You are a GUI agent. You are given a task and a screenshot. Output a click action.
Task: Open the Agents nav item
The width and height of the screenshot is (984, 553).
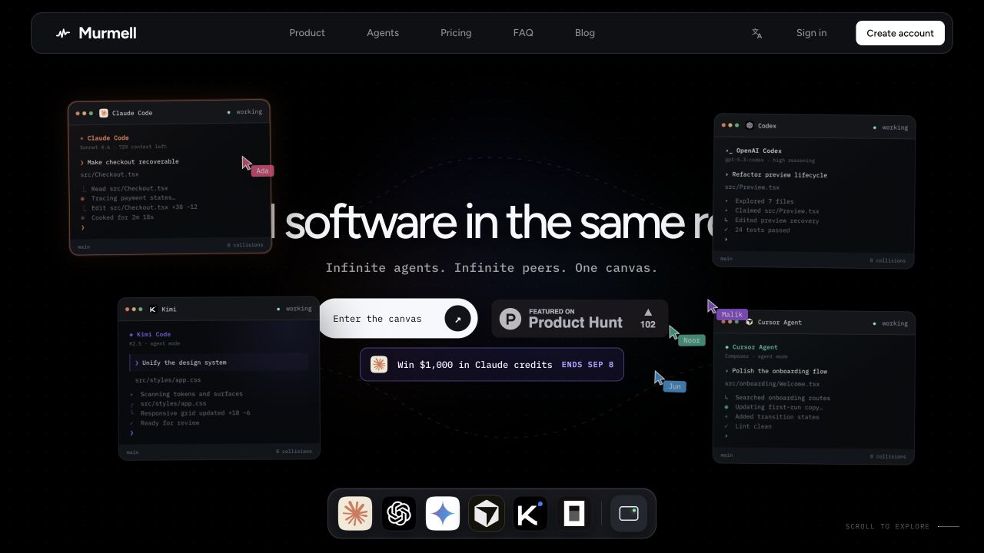pyautogui.click(x=383, y=33)
